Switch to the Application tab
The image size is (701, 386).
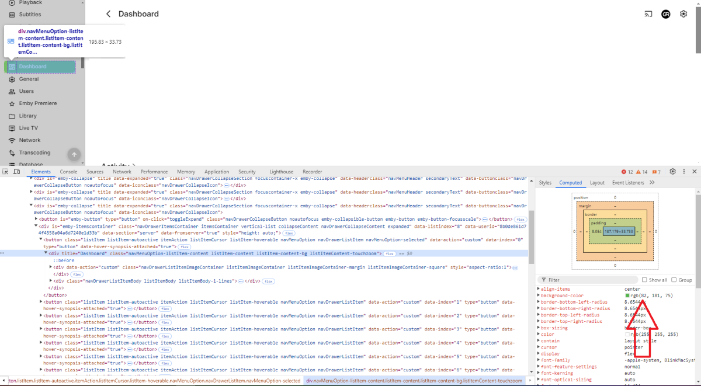(x=217, y=172)
